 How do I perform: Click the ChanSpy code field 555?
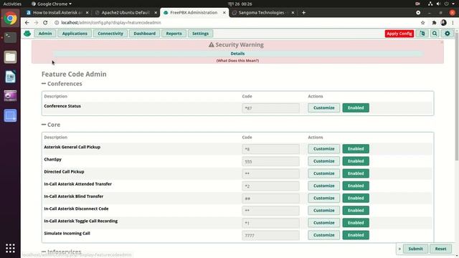click(x=271, y=161)
